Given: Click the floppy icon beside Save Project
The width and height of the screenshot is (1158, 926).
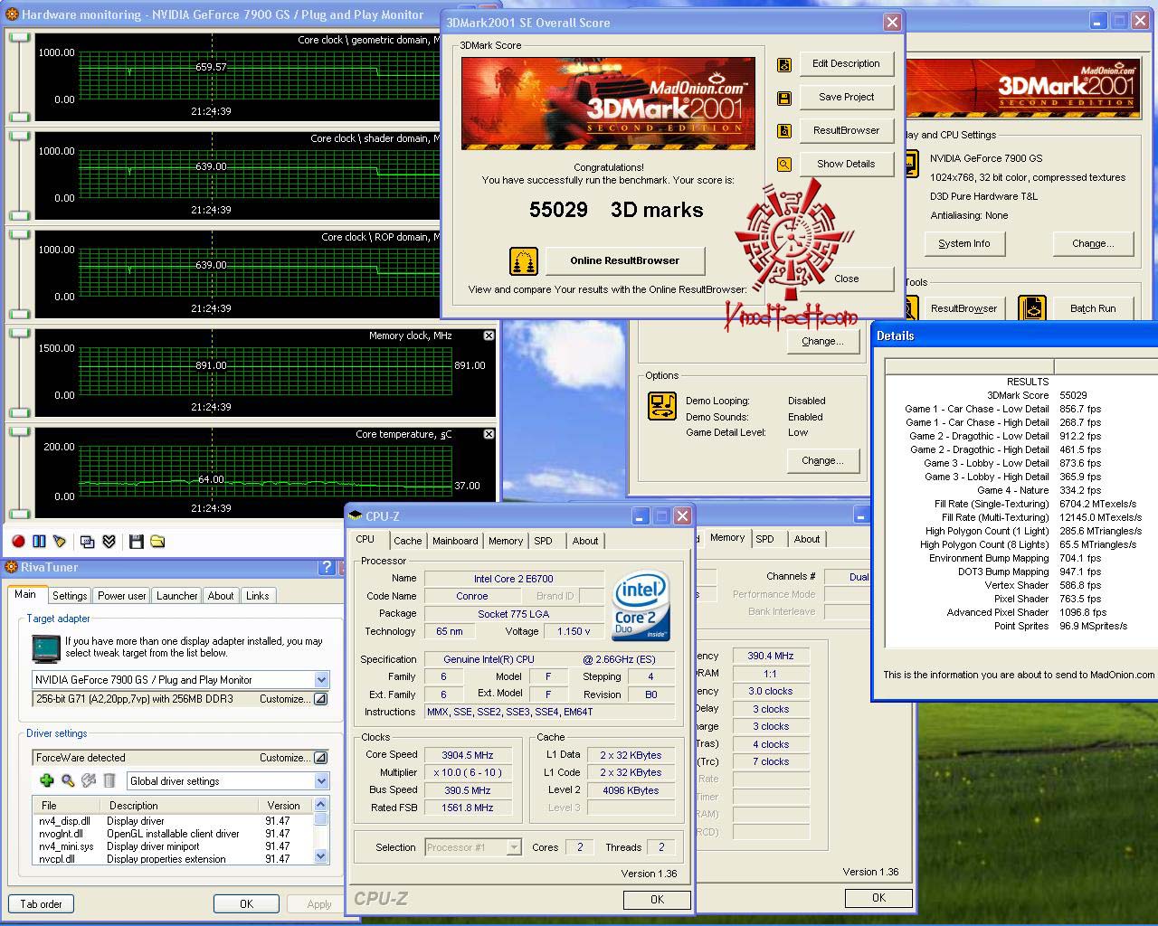Looking at the screenshot, I should (784, 98).
